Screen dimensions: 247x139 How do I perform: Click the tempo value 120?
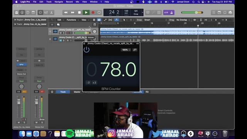pos(126,11)
